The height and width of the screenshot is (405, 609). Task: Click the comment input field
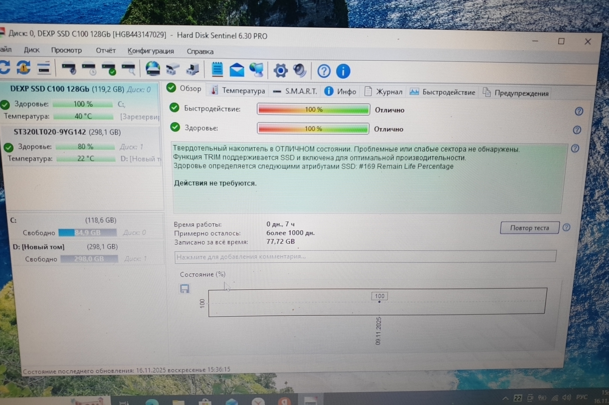point(365,256)
